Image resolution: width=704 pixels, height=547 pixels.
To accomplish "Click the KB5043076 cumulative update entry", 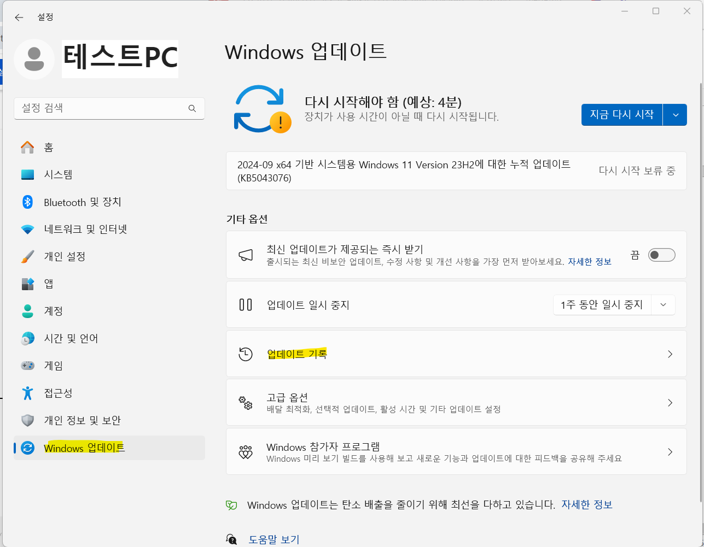I will 456,171.
